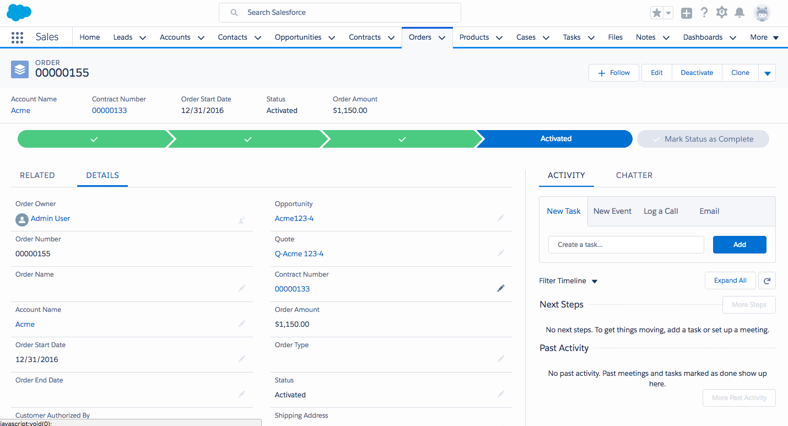The image size is (788, 426).
Task: Select the Details tab
Action: point(102,175)
